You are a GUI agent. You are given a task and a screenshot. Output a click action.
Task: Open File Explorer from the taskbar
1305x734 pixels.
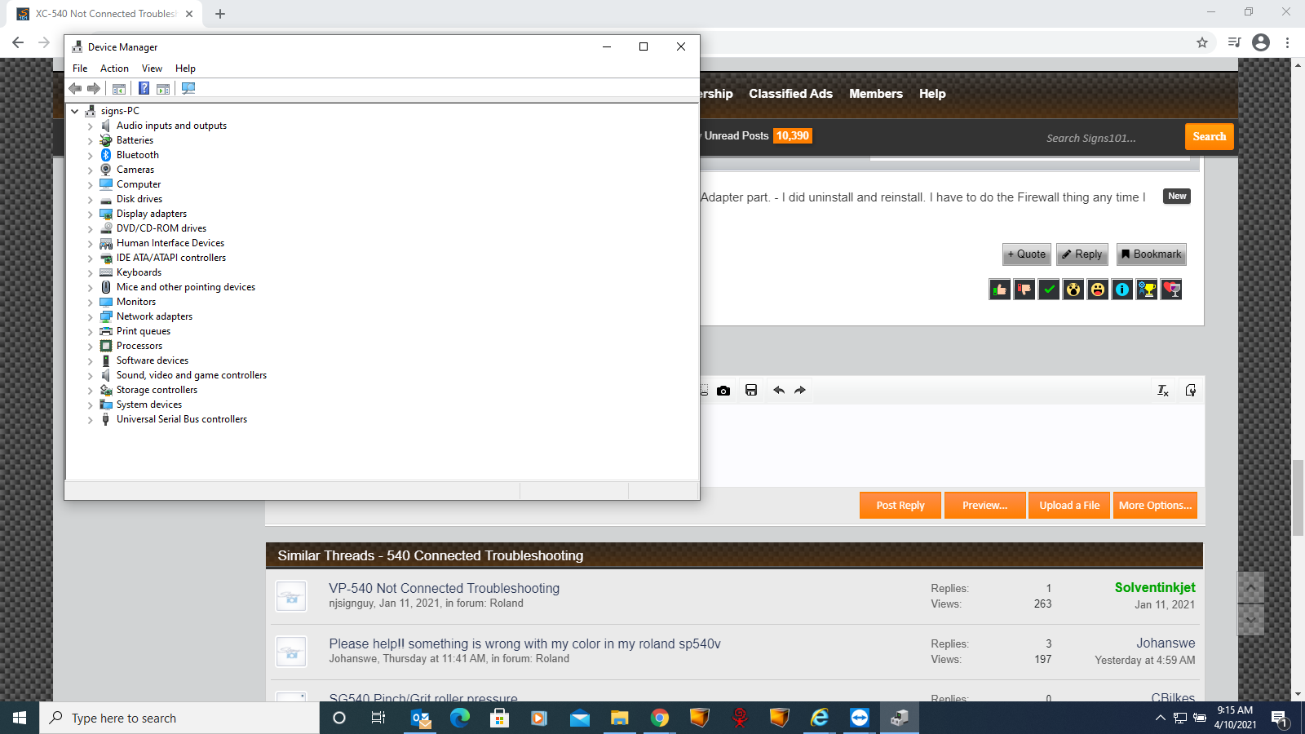[x=620, y=718]
